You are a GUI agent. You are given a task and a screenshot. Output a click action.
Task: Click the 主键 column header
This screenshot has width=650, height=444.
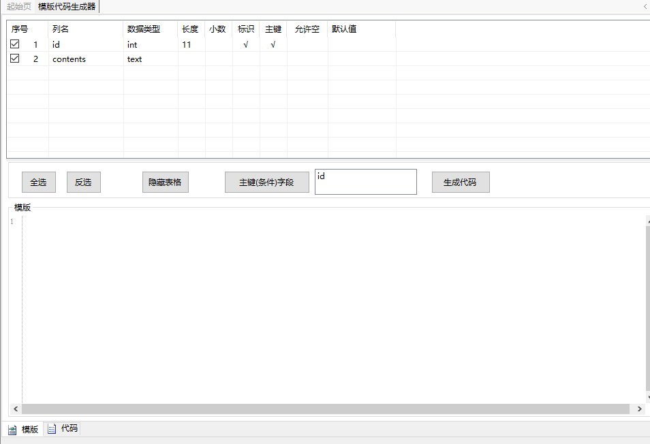point(273,29)
